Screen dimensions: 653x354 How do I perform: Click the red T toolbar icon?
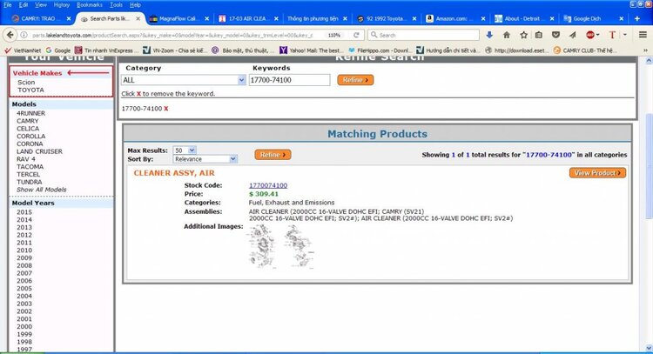point(612,36)
